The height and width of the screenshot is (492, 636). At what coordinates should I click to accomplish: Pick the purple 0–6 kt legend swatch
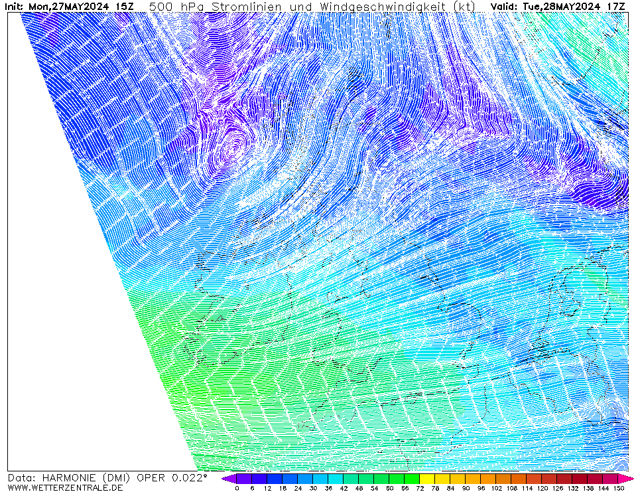[x=244, y=479]
